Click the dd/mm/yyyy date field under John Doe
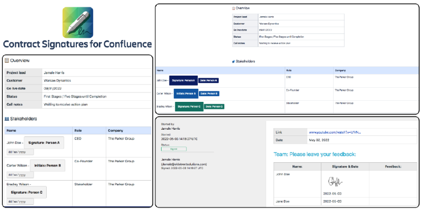The image size is (421, 210). click(20, 152)
